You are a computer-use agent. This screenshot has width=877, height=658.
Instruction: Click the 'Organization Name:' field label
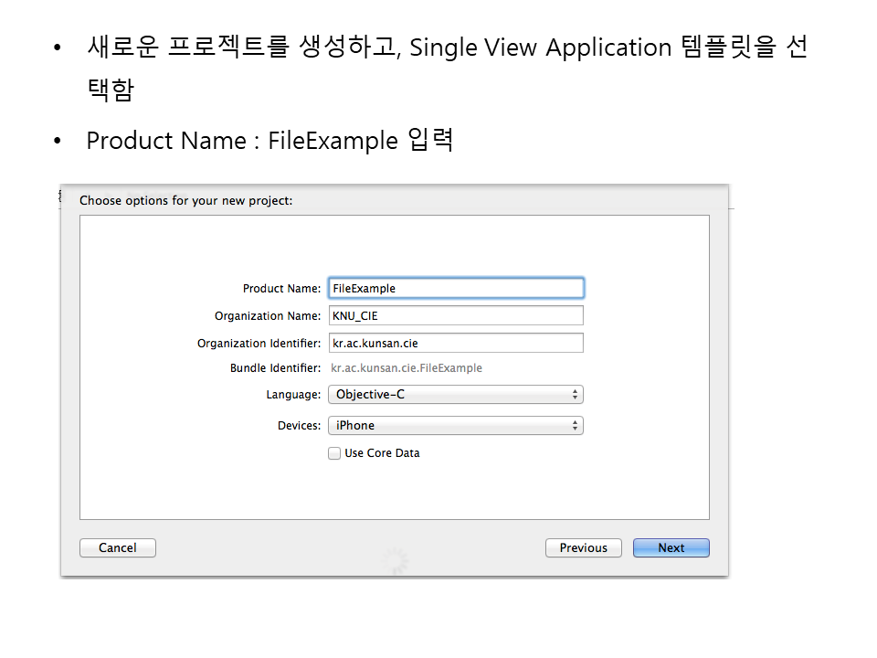coord(268,316)
